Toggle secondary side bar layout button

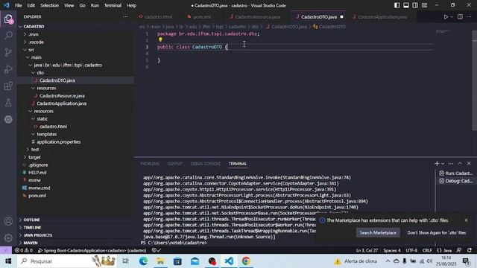pos(415,5)
